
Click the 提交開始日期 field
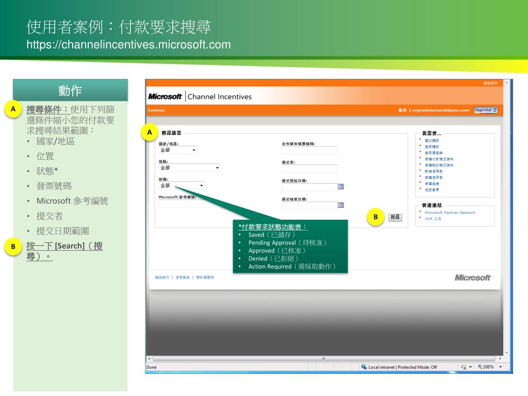point(309,187)
